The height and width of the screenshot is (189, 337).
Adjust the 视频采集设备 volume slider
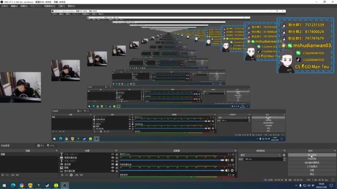tap(172, 171)
